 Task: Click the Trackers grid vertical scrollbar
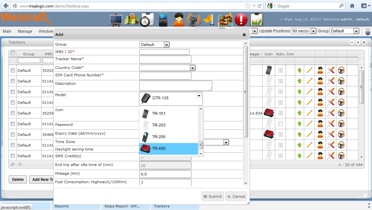(x=361, y=87)
